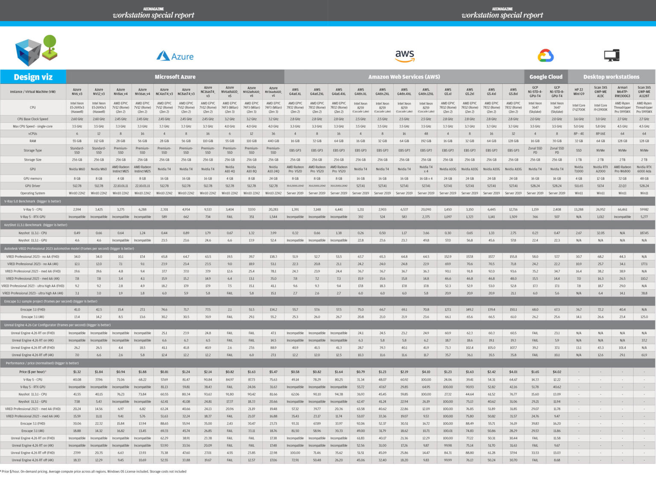Image resolution: width=656 pixels, height=478 pixels.
Task: Click the Google Cloud logo
Action: point(545,55)
